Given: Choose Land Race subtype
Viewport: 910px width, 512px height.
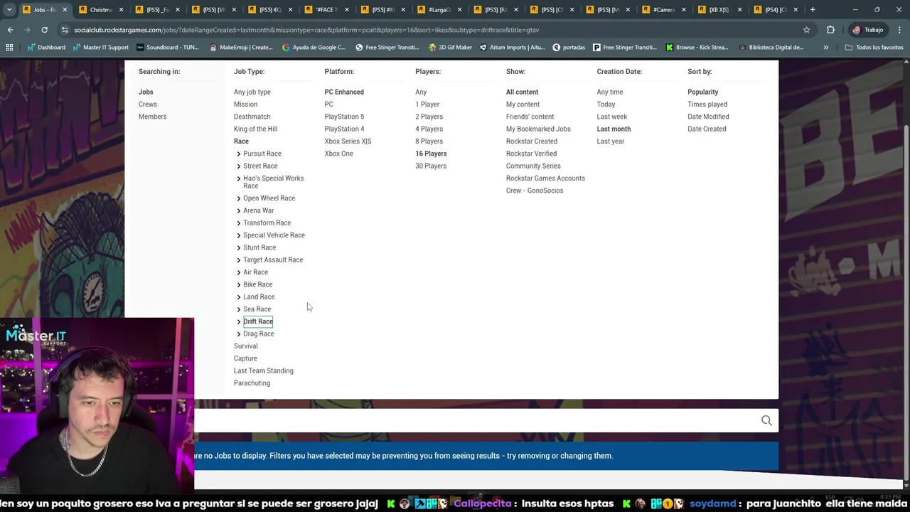Looking at the screenshot, I should pos(259,297).
